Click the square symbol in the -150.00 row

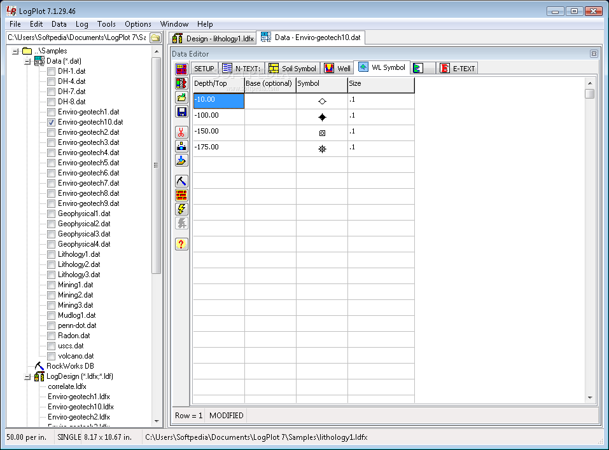322,133
